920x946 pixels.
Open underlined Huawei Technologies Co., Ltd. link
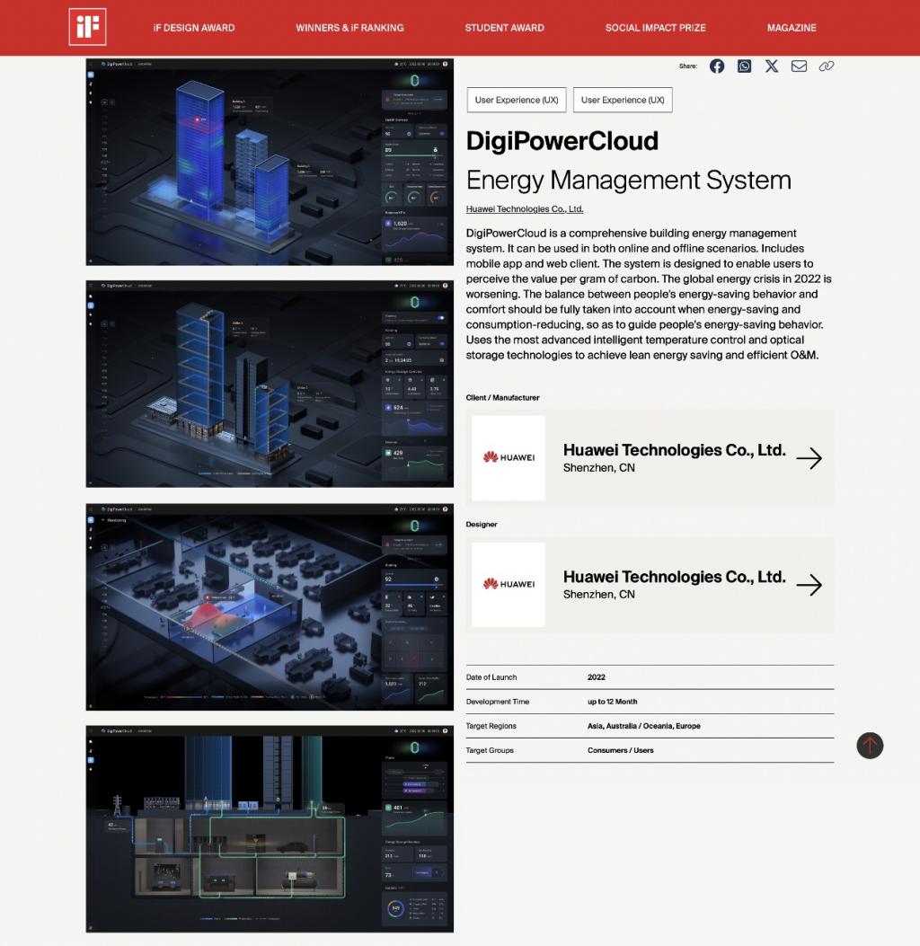pyautogui.click(x=525, y=209)
